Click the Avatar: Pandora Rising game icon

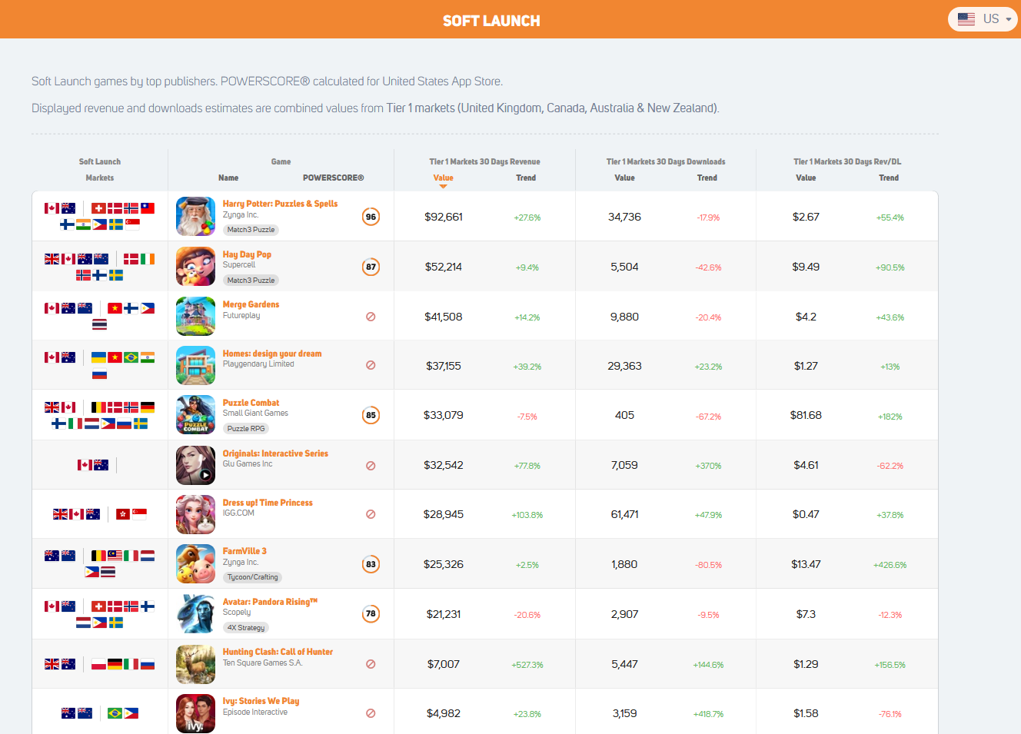pos(195,613)
